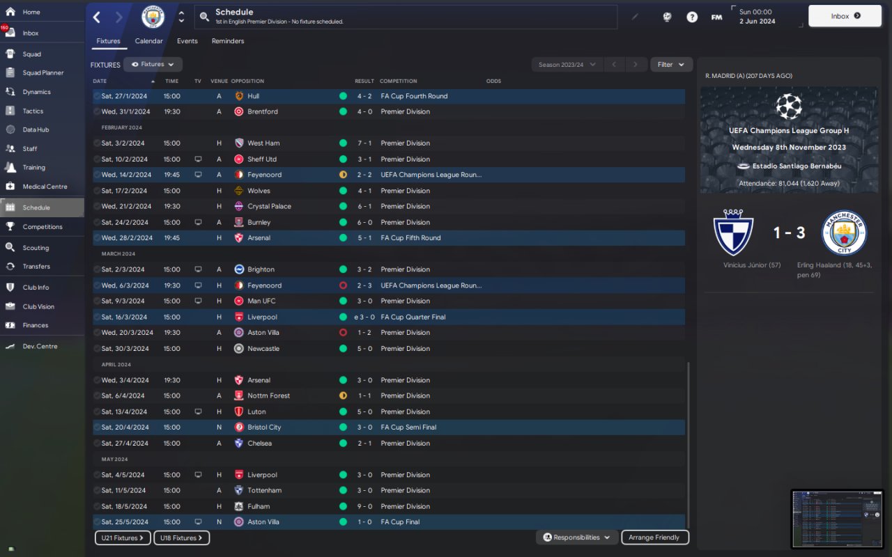Switch to the Calendar tab

[x=148, y=41]
